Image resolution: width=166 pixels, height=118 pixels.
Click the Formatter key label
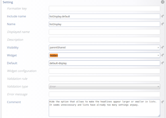tap(17, 8)
